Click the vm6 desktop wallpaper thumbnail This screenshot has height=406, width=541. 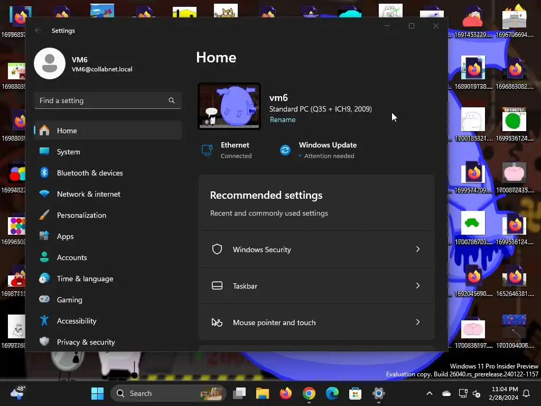click(x=229, y=106)
